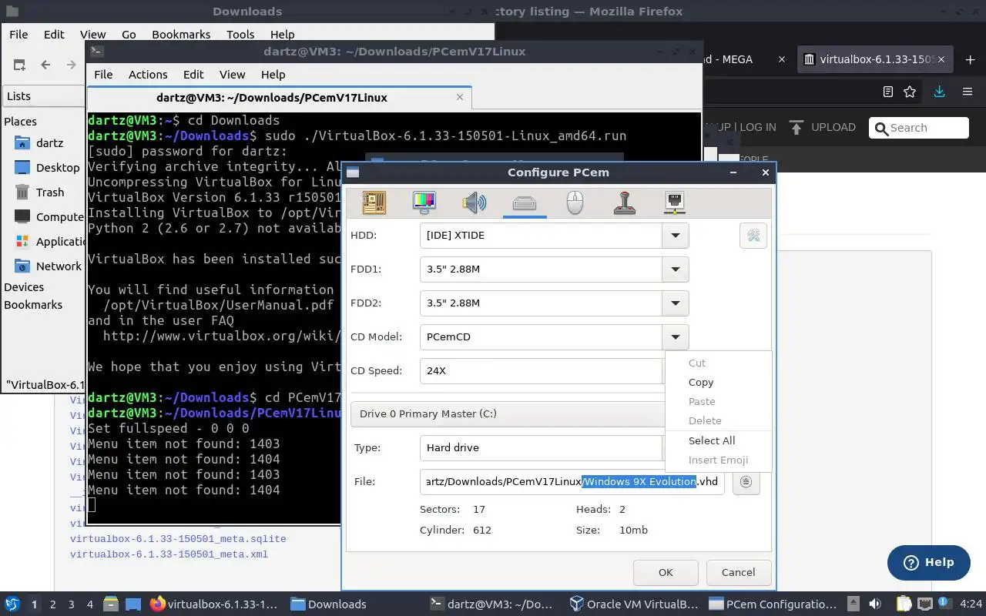Open virtualbox-6.1.33-150501_meta.xml link
Viewport: 986px width, 616px height.
pos(169,554)
